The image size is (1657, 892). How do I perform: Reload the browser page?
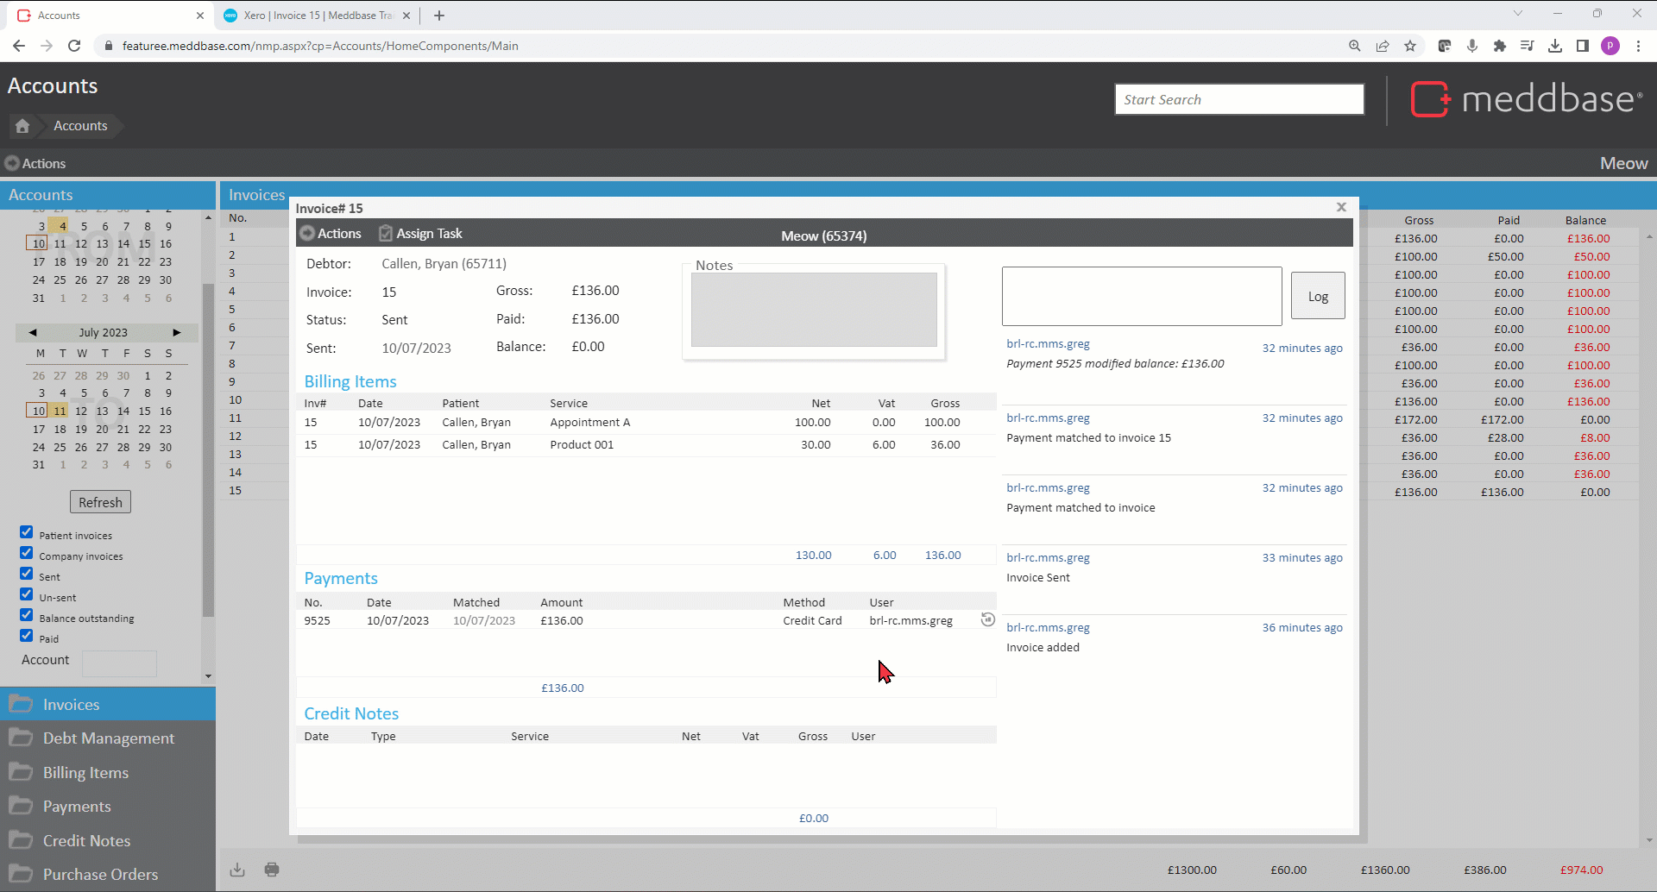pos(74,46)
